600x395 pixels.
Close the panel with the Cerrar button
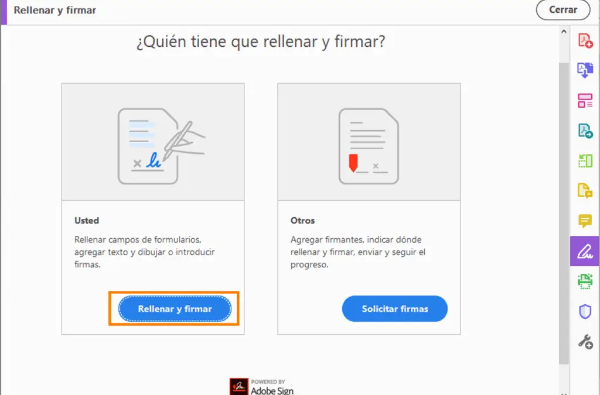click(x=563, y=9)
